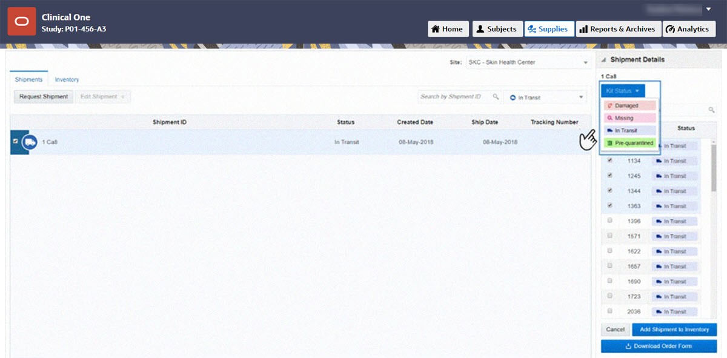Check kit 1690 checkbox
The image size is (727, 358).
pos(610,281)
